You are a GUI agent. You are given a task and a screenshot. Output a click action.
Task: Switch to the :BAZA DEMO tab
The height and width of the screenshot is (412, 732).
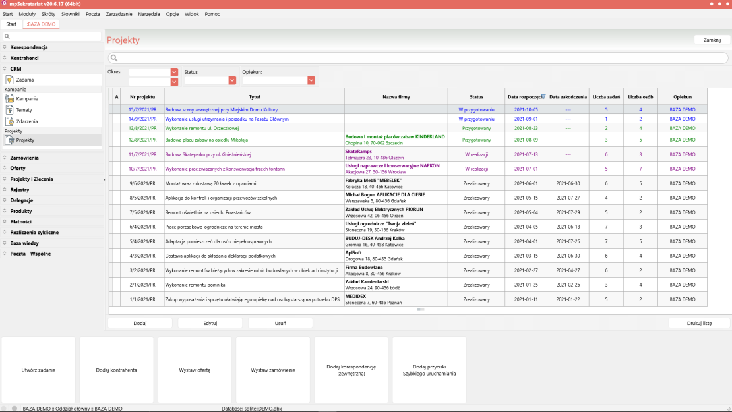[41, 24]
